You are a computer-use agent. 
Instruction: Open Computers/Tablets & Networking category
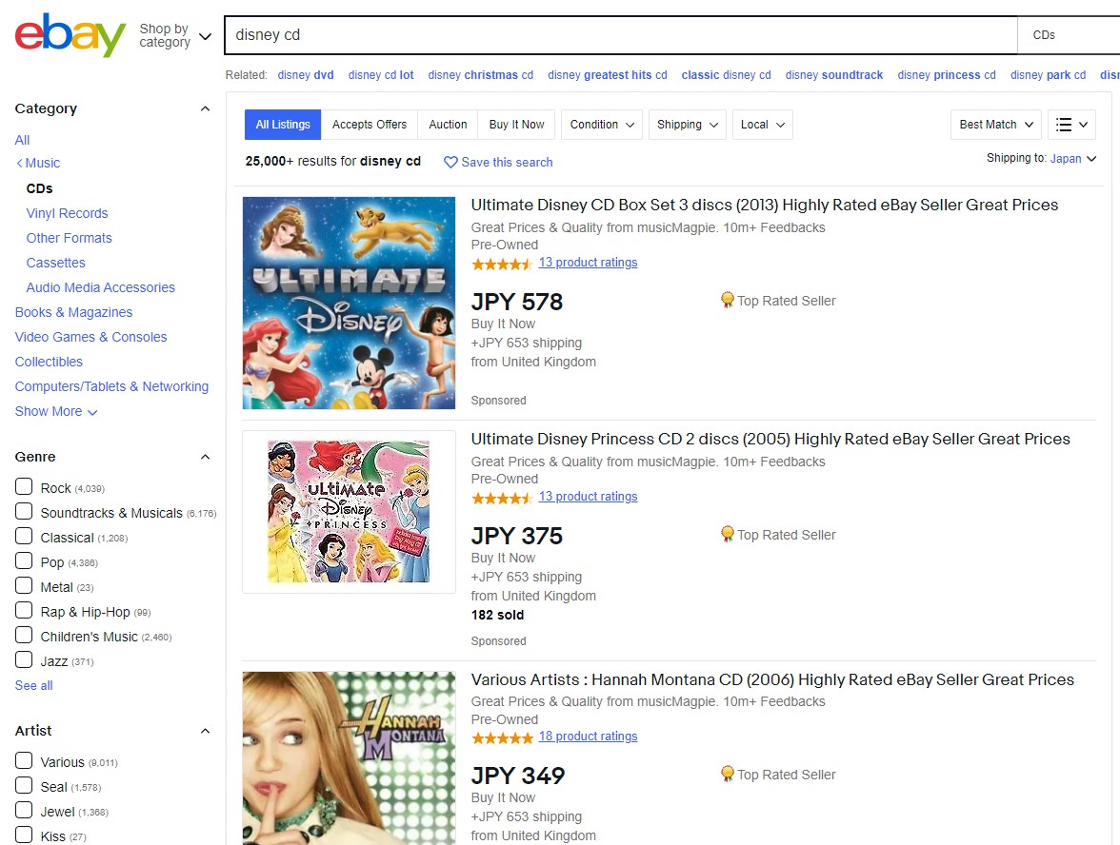pyautogui.click(x=111, y=386)
